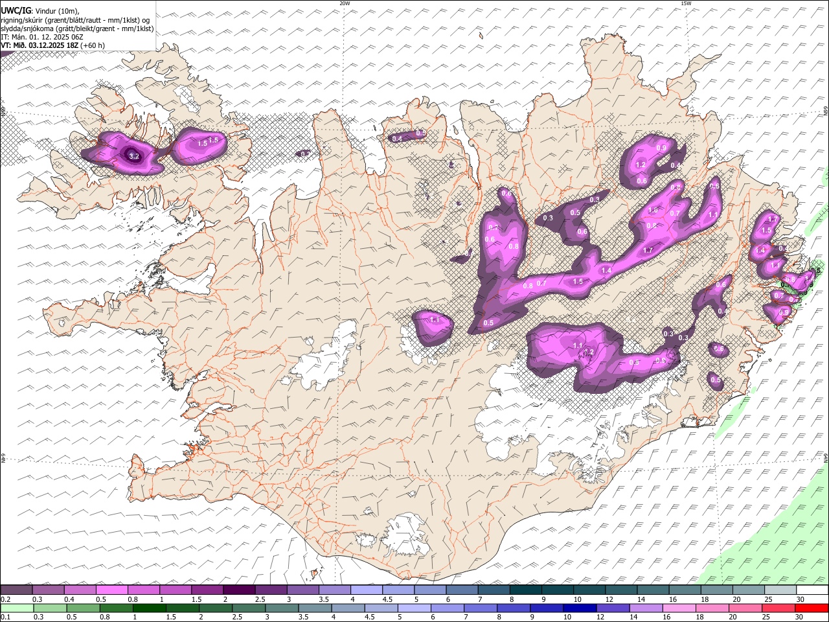Pick the light periwinkle 4 swatch in upper legend
This screenshot has width=829, height=622.
[x=367, y=590]
